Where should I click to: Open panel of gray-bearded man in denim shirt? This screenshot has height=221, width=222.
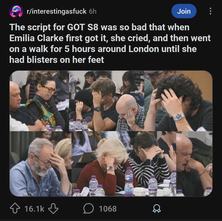[40, 164]
